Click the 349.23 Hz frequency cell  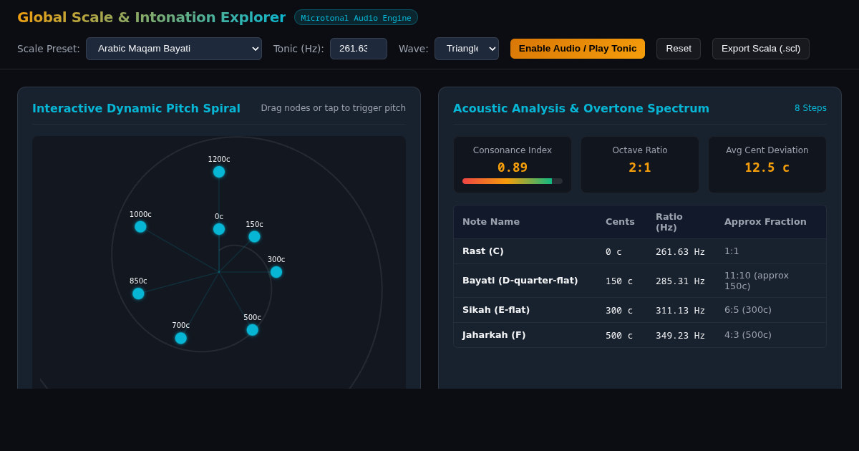tap(680, 336)
